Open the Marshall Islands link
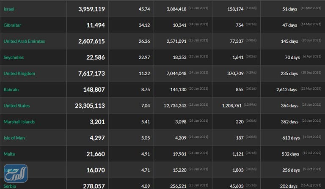325x189 pixels. click(19, 121)
